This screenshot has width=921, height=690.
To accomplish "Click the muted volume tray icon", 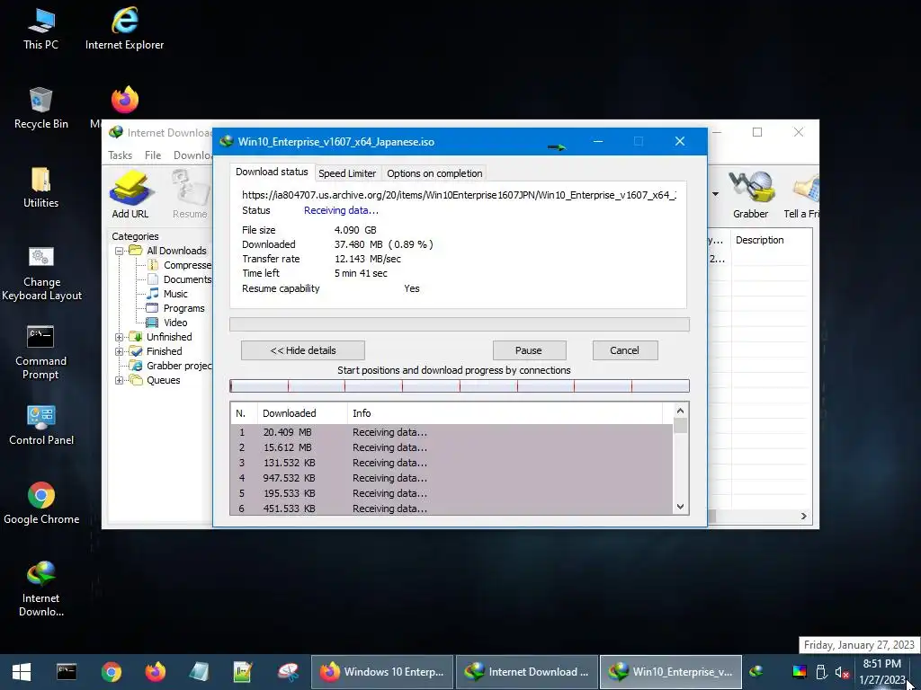I will tap(842, 672).
